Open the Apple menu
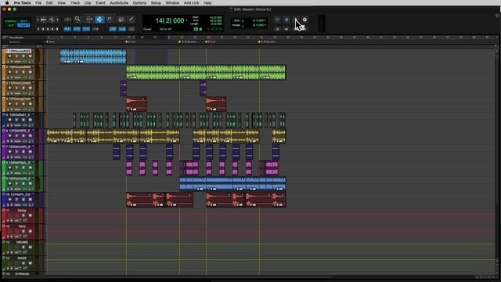501x282 pixels. pos(7,3)
